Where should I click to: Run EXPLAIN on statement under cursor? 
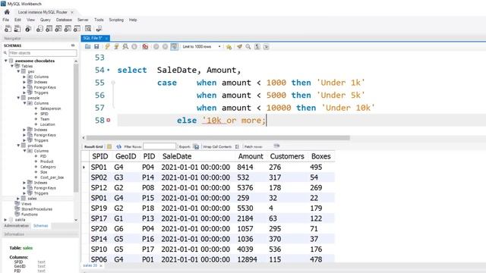point(125,47)
